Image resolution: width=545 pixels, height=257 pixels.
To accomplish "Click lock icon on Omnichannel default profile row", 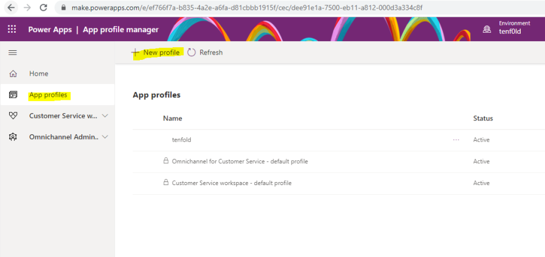I will 166,161.
